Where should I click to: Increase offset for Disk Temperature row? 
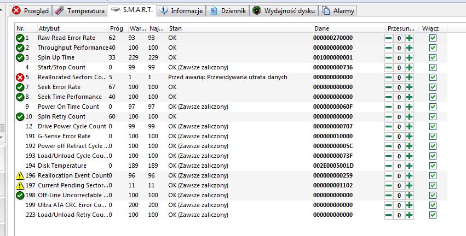click(409, 166)
